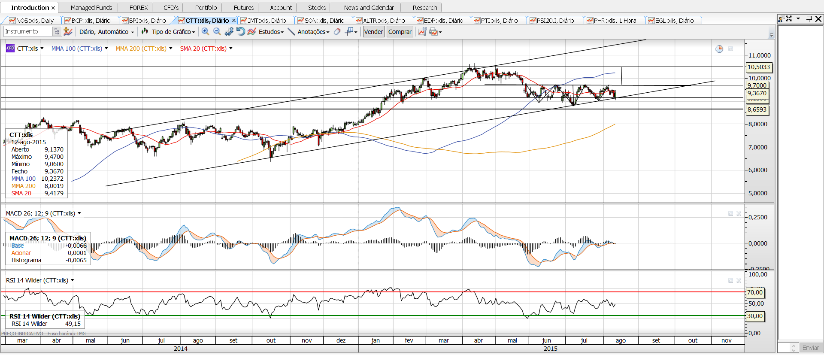Switch to the FOREX tab
Viewport: 824px width, 355px height.
tap(139, 8)
